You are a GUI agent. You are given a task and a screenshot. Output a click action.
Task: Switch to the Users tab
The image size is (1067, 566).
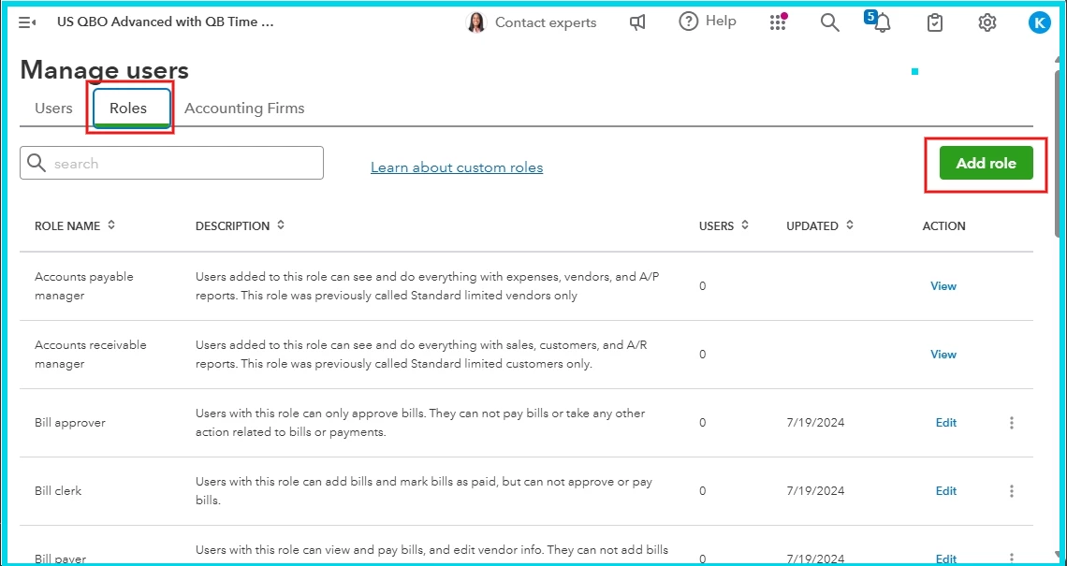point(53,109)
